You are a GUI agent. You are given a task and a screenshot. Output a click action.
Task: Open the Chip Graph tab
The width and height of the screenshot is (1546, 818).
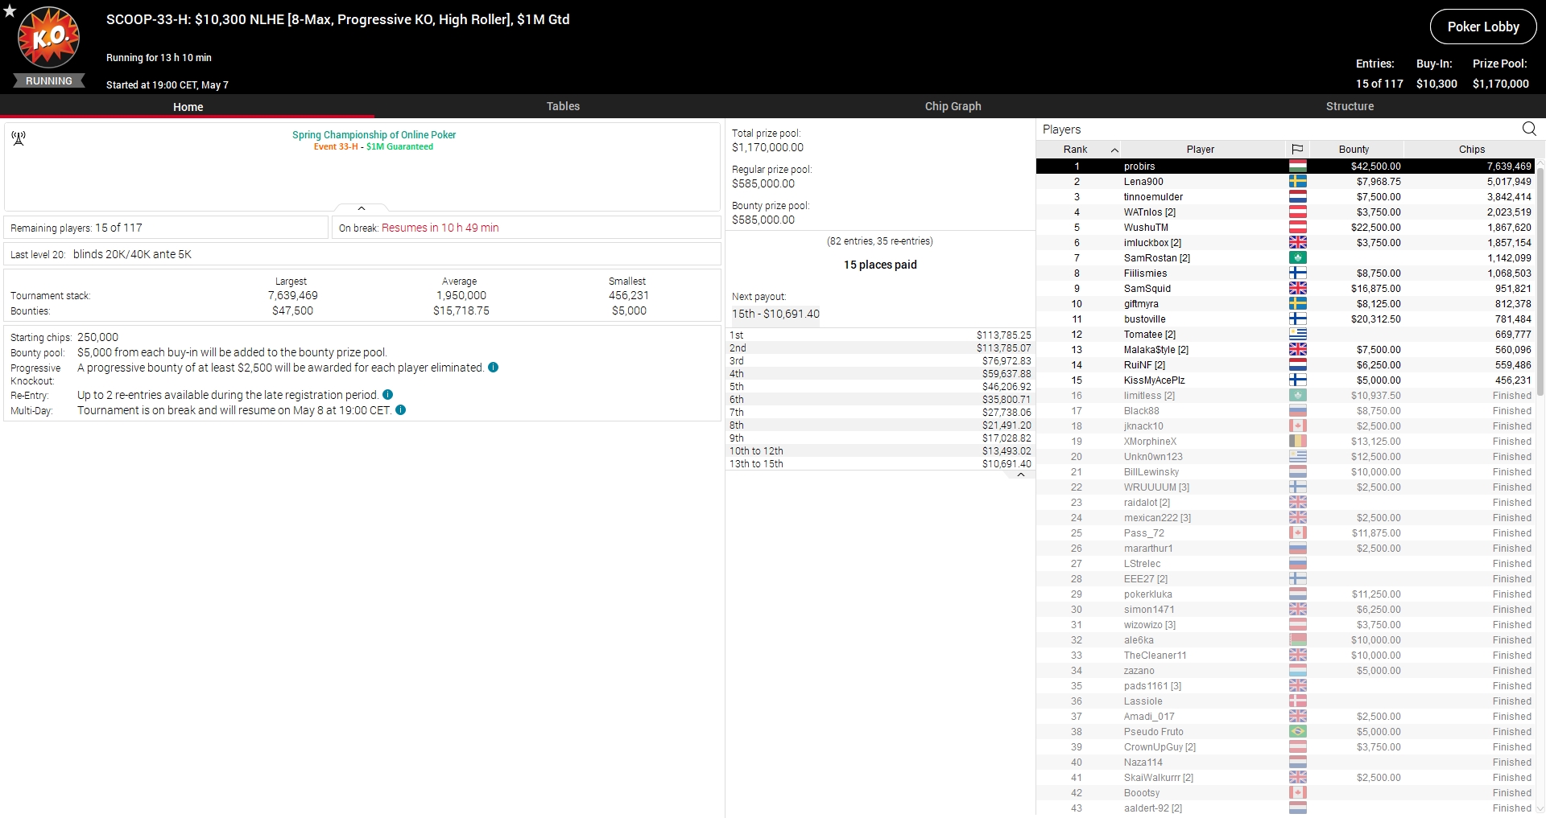point(953,106)
